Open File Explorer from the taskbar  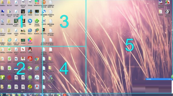pos(14,95)
